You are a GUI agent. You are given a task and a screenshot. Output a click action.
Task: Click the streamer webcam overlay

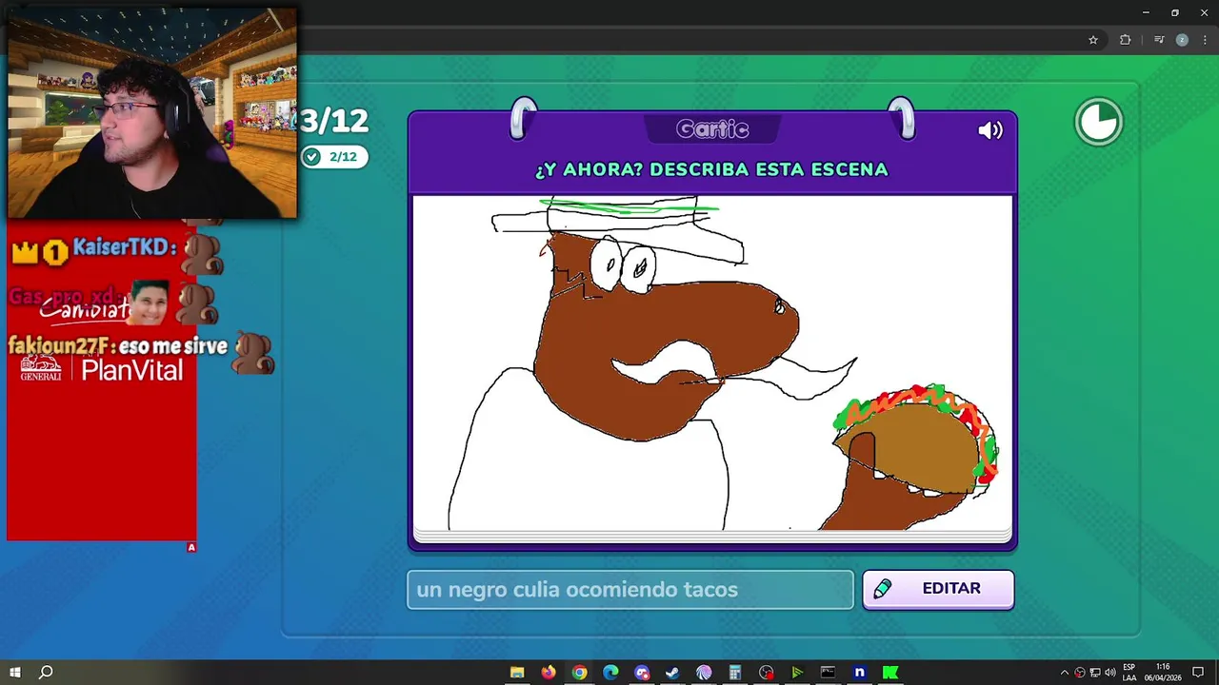[152, 113]
